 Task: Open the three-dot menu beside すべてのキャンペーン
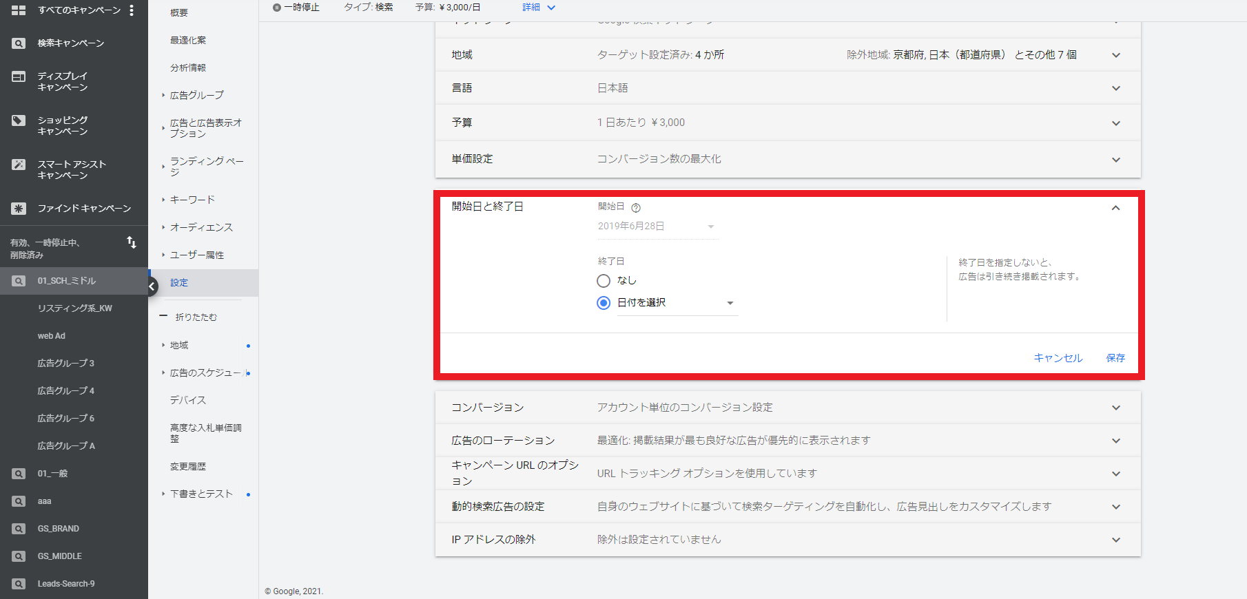point(132,10)
